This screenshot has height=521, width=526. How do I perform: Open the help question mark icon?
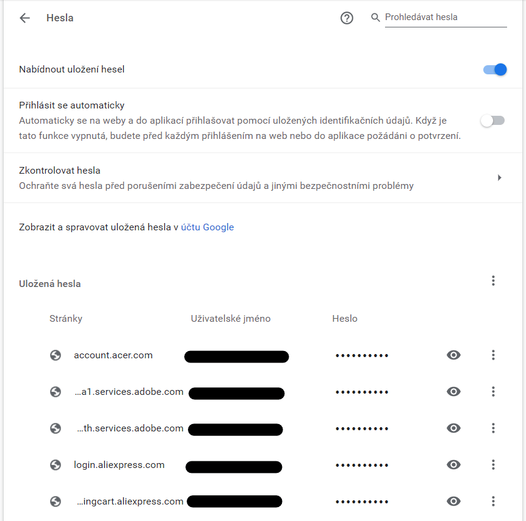point(347,18)
